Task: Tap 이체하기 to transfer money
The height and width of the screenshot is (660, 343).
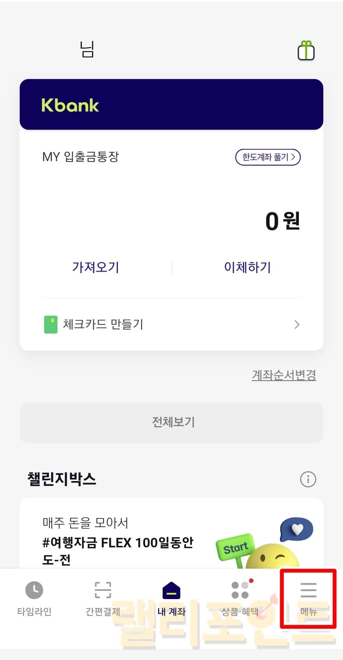Action: point(247,267)
